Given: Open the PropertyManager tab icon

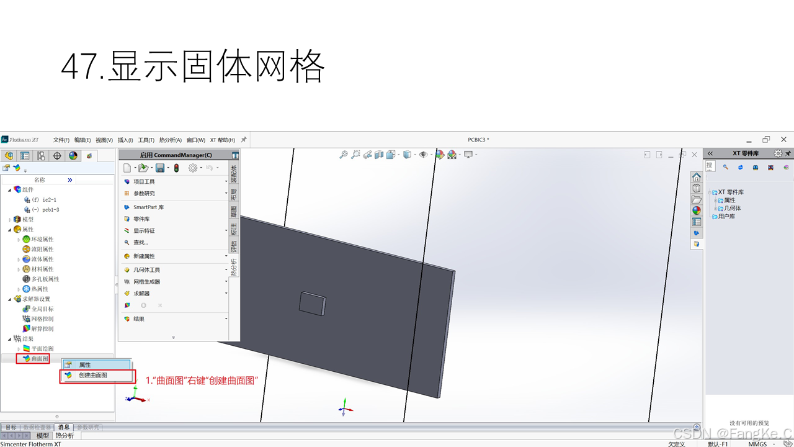Looking at the screenshot, I should coord(25,156).
